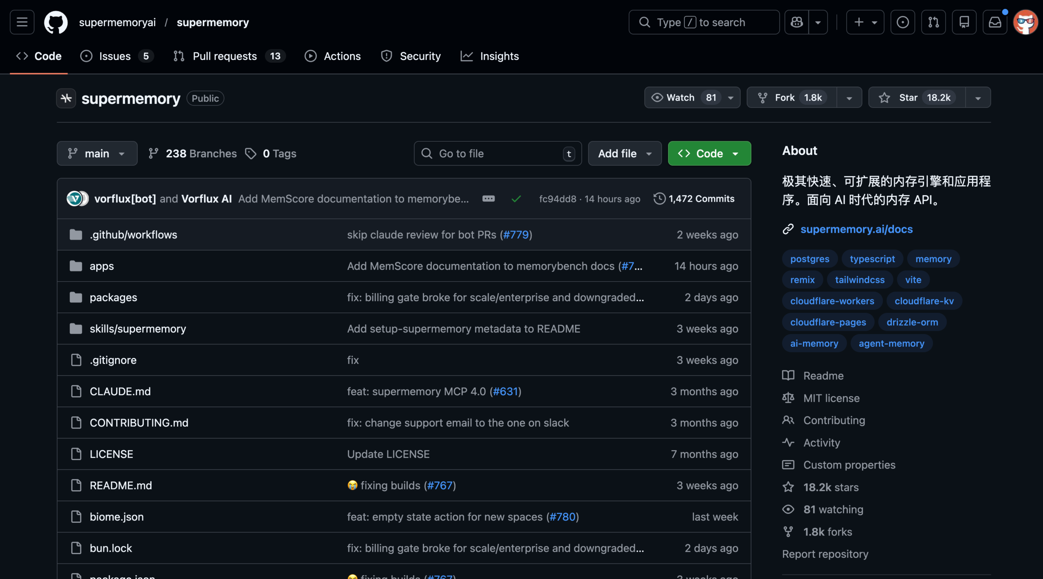Switch to the Pull requests tab
Viewport: 1043px width, 579px height.
pyautogui.click(x=224, y=56)
